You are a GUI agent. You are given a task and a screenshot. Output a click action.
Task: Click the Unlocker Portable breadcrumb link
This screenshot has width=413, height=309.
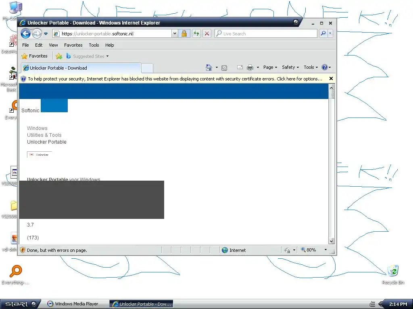47,142
